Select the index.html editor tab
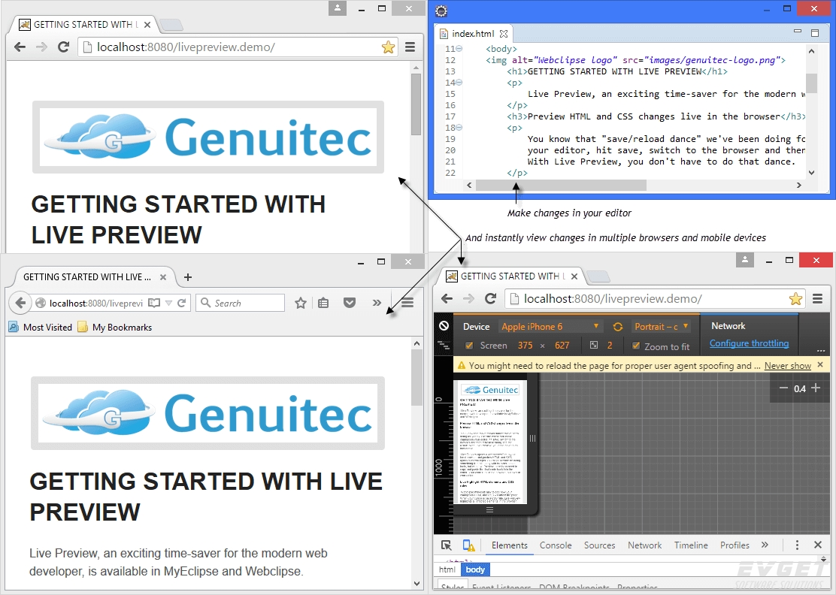The height and width of the screenshot is (595, 836). click(x=472, y=34)
